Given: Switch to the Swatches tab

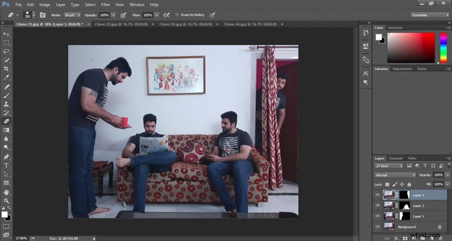Looking at the screenshot, I should click(x=395, y=28).
